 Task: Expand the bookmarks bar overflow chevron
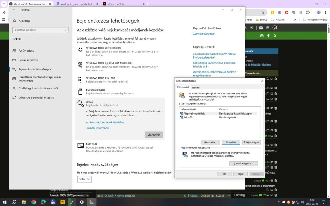(x=295, y=19)
